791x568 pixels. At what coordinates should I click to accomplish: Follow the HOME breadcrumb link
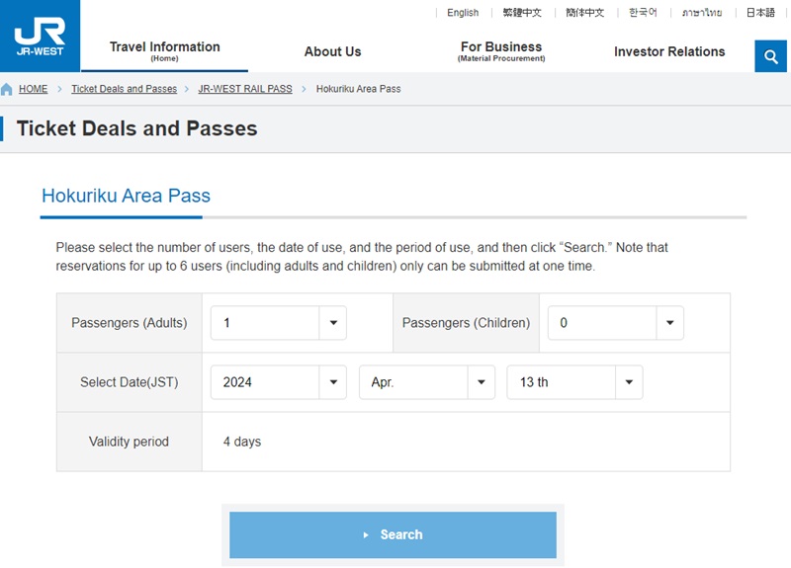pyautogui.click(x=33, y=89)
